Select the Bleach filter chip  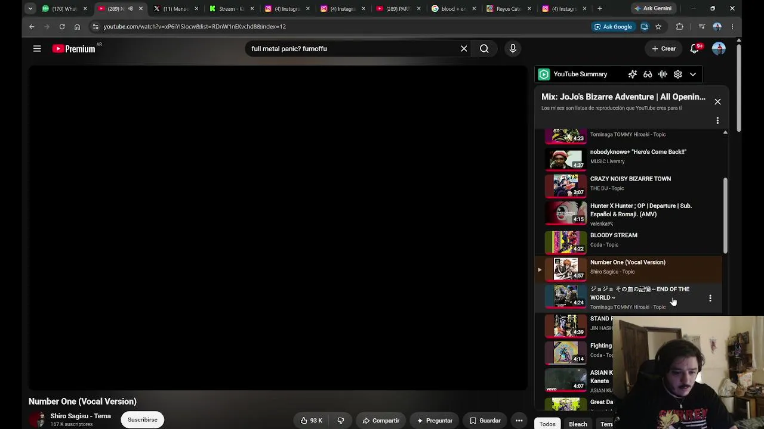[x=578, y=424]
